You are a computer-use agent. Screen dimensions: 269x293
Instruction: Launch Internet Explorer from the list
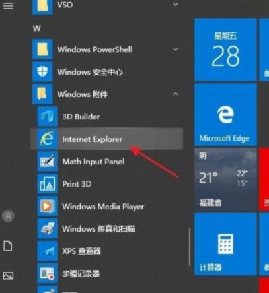(107, 139)
